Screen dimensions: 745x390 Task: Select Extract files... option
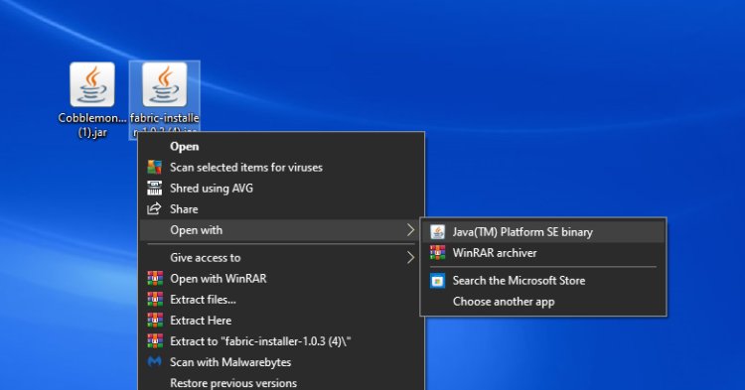pos(281,300)
